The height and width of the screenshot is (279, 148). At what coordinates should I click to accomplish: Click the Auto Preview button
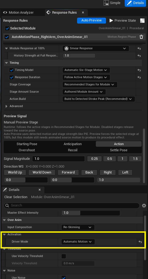92,20
